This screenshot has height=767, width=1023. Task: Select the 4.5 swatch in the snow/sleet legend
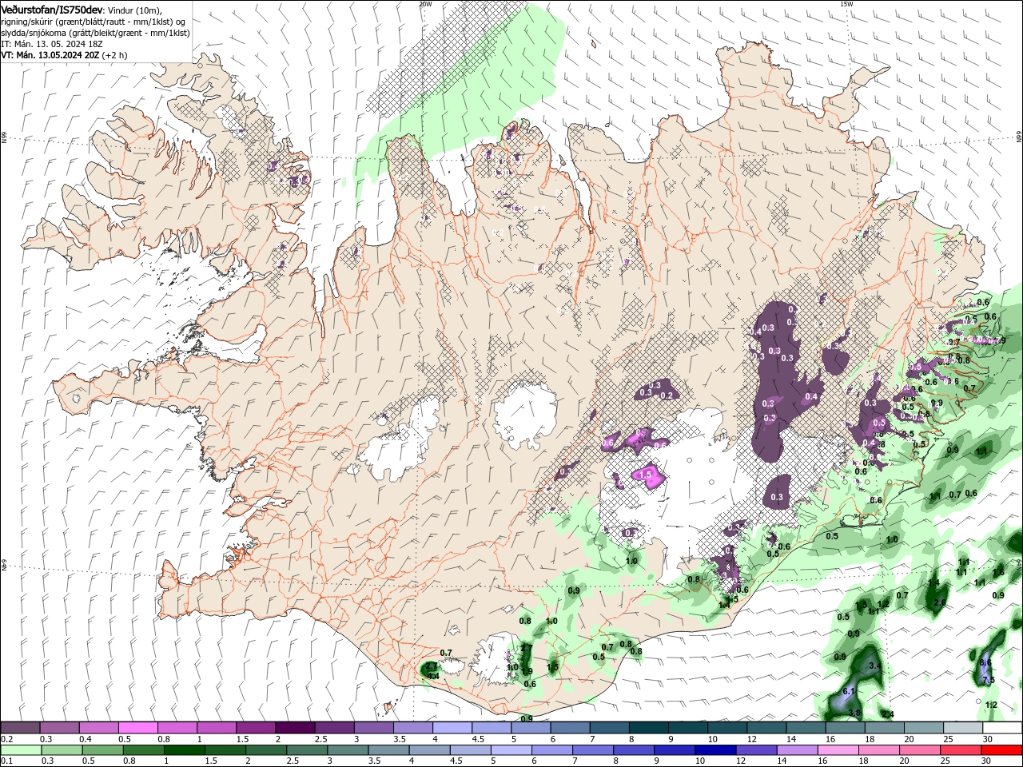[490, 728]
